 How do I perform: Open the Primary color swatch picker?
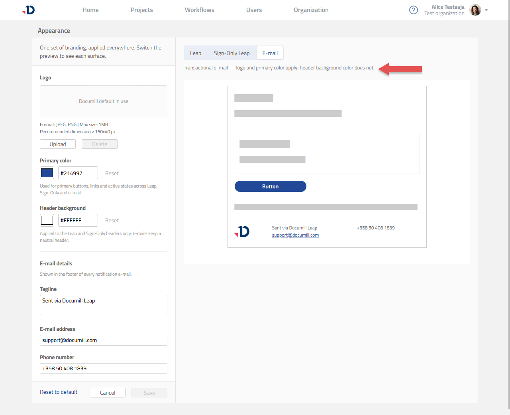tap(47, 173)
